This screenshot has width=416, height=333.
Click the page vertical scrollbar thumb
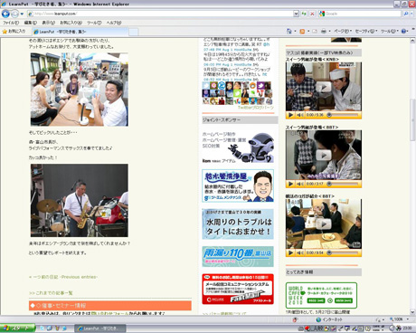coord(412,119)
